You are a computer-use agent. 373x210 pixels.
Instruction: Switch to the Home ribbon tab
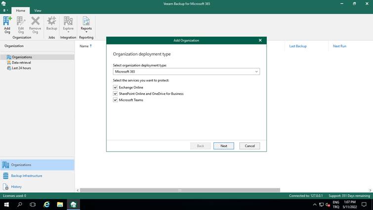20,10
